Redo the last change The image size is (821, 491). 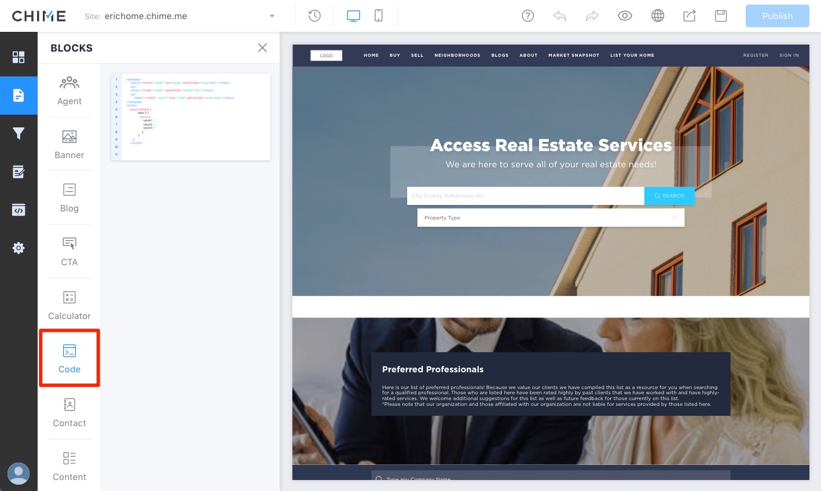tap(592, 16)
